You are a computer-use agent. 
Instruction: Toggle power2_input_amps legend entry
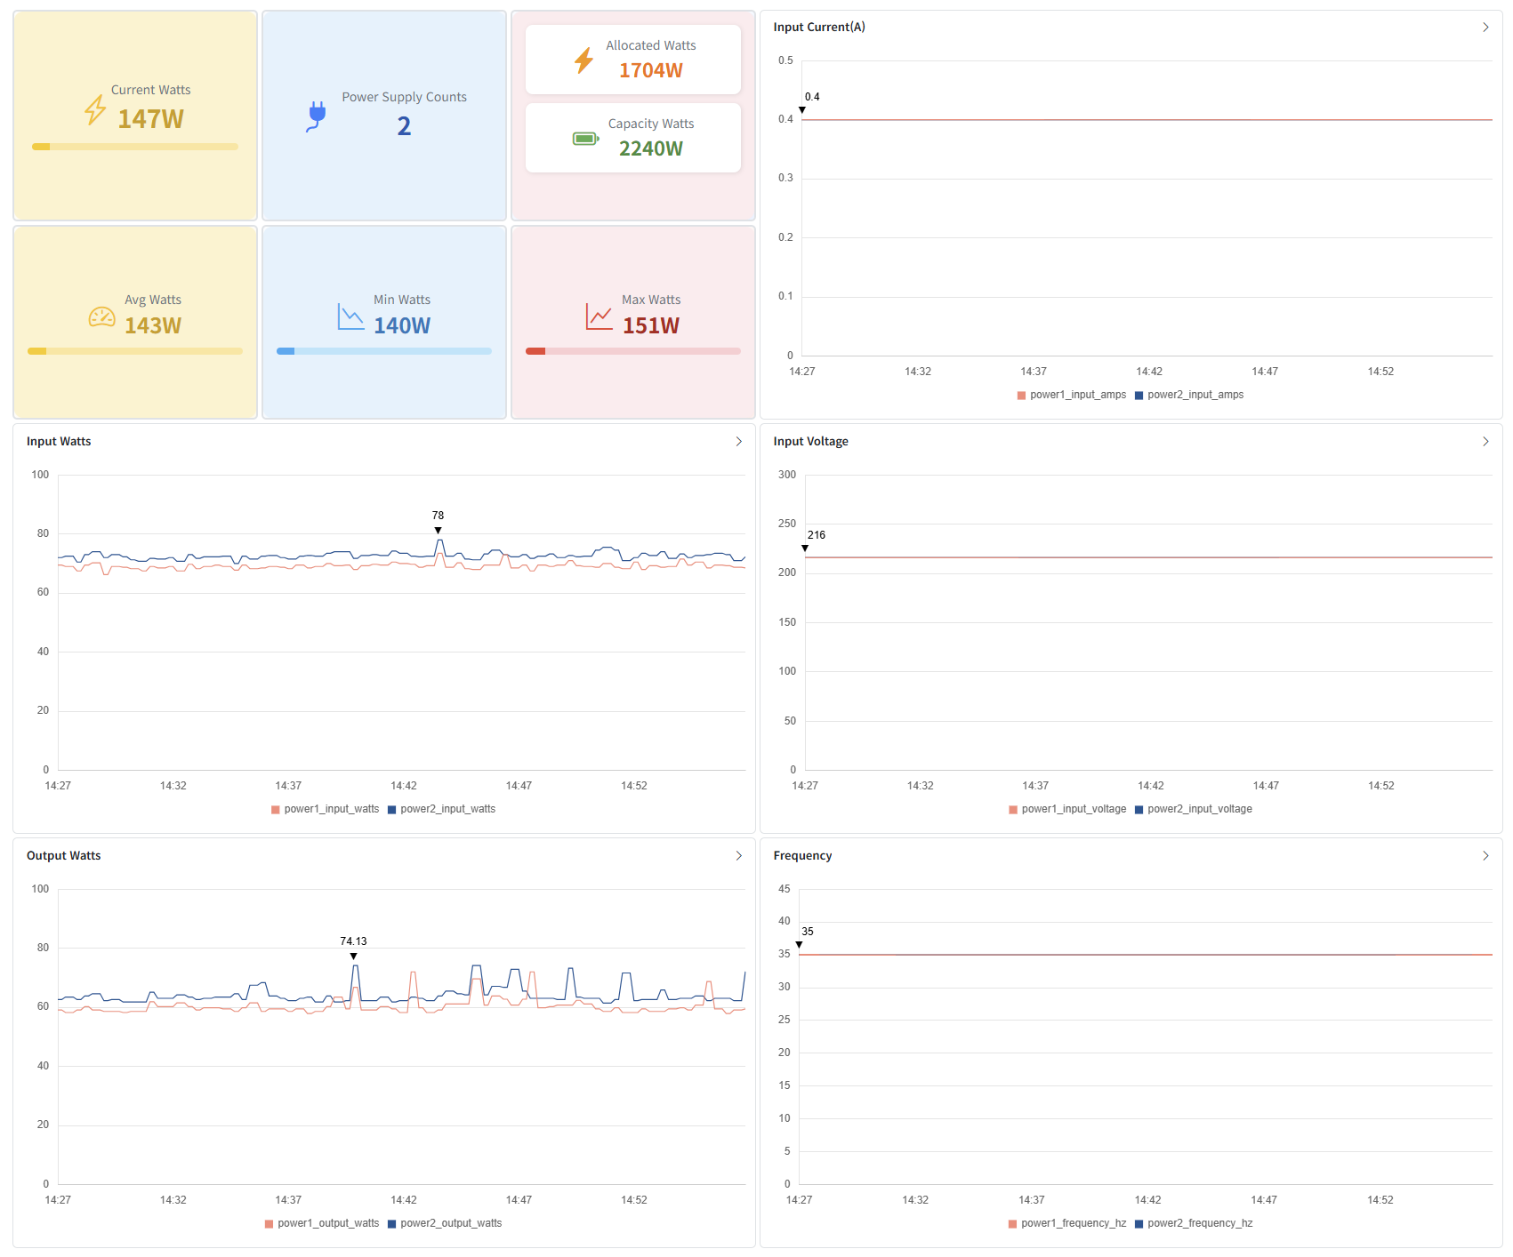[1188, 395]
